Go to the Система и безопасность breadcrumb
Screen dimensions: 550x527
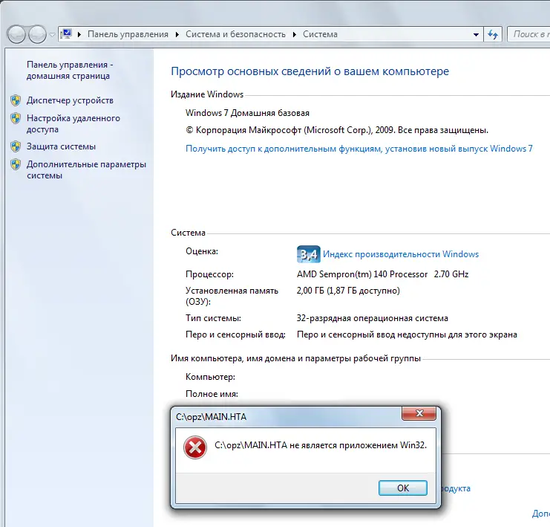point(235,34)
